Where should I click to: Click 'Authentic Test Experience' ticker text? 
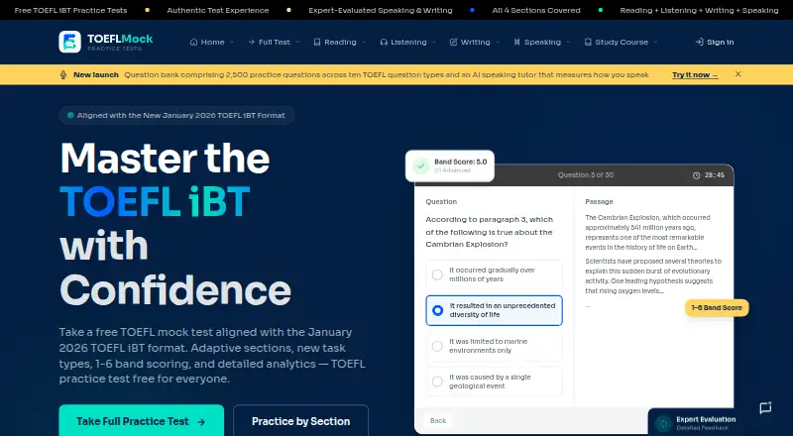(x=218, y=10)
